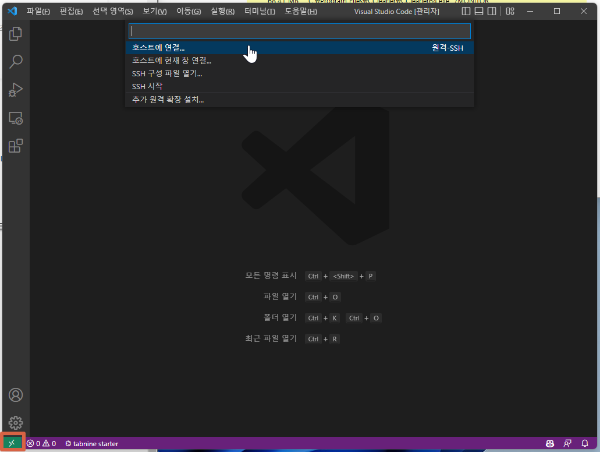Screen dimensions: 600x452
Task: Open the 선택 영역(S) menu
Action: [112, 11]
